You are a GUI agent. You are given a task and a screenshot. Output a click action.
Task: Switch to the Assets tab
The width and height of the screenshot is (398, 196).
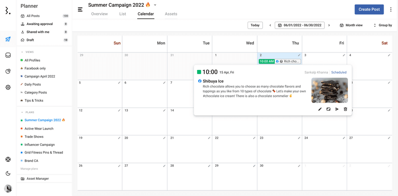171,14
